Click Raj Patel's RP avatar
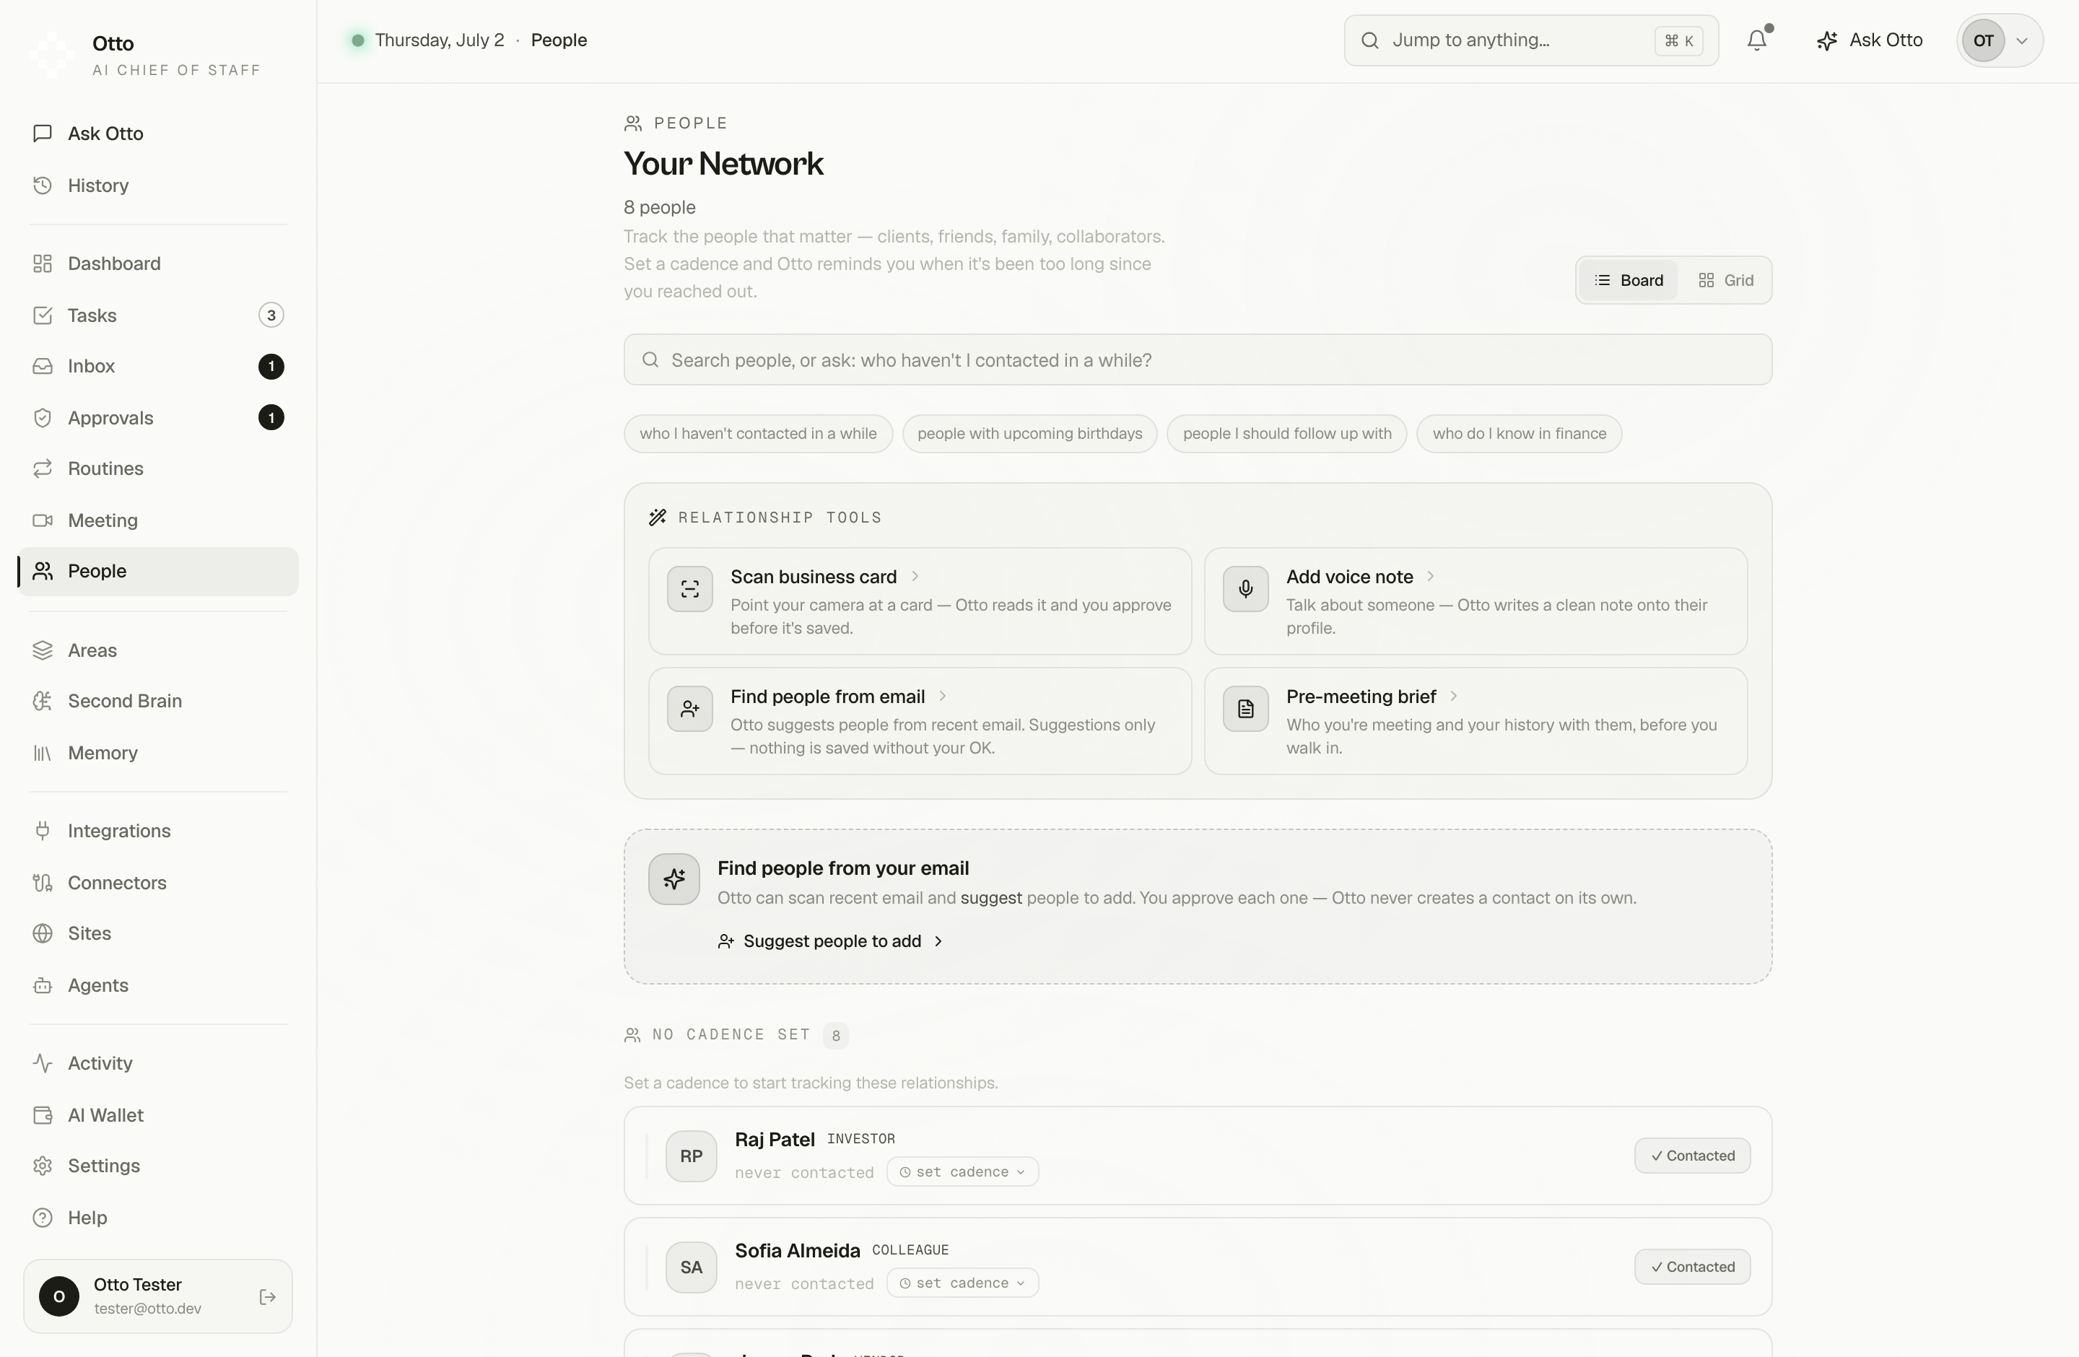The image size is (2079, 1357). tap(691, 1157)
